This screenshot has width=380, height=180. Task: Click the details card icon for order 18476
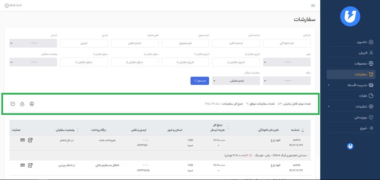tap(23, 164)
